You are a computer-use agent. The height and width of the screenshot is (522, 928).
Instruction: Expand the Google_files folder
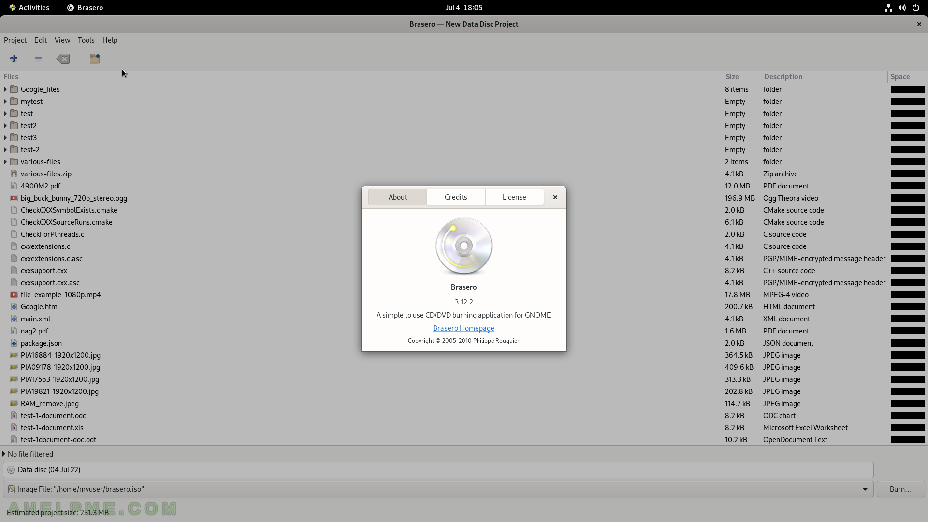pos(5,89)
